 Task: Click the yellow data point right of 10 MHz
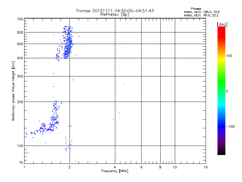(180, 149)
